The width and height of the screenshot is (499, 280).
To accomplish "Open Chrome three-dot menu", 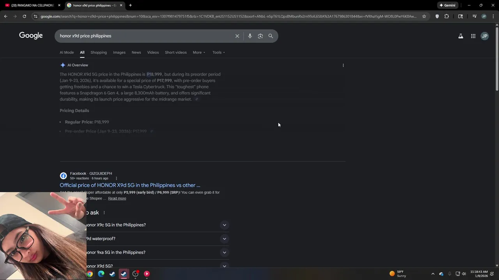I will click(493, 16).
